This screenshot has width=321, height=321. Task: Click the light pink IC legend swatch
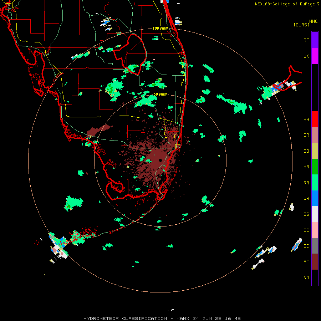pyautogui.click(x=315, y=230)
